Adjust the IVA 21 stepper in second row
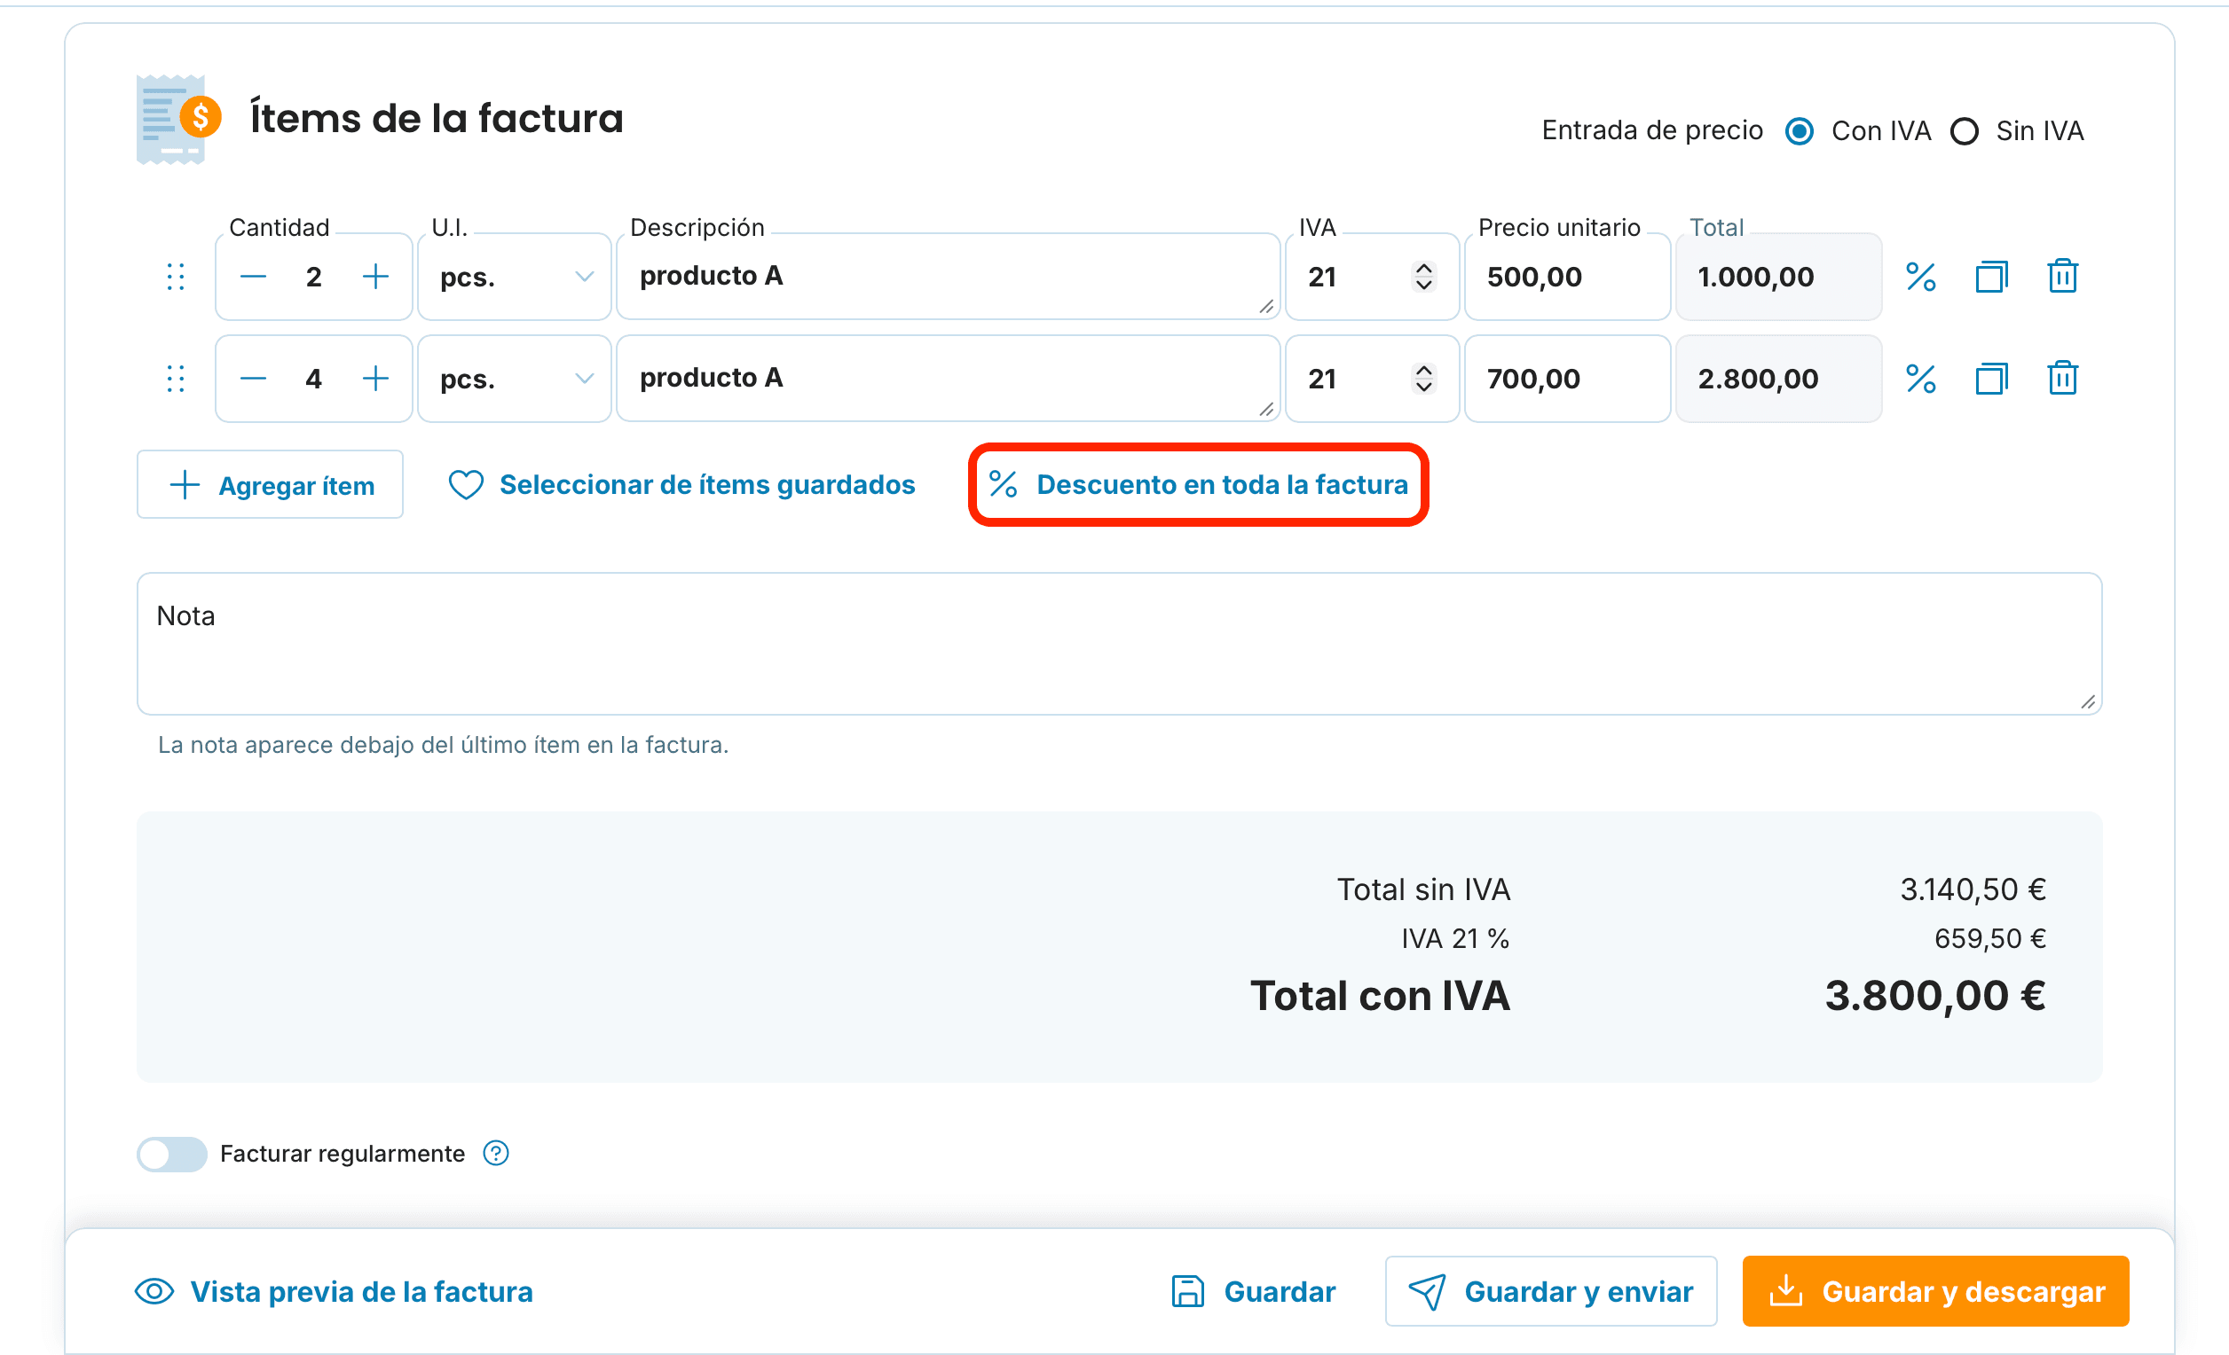This screenshot has width=2229, height=1355. pyautogui.click(x=1423, y=379)
